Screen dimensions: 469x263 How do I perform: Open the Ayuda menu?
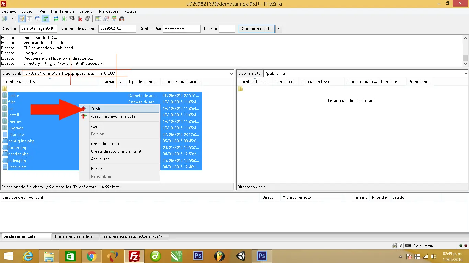(130, 11)
